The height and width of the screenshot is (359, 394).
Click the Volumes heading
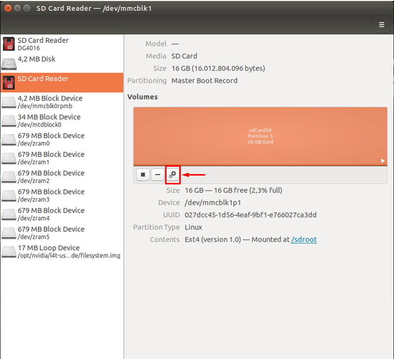pyautogui.click(x=142, y=97)
